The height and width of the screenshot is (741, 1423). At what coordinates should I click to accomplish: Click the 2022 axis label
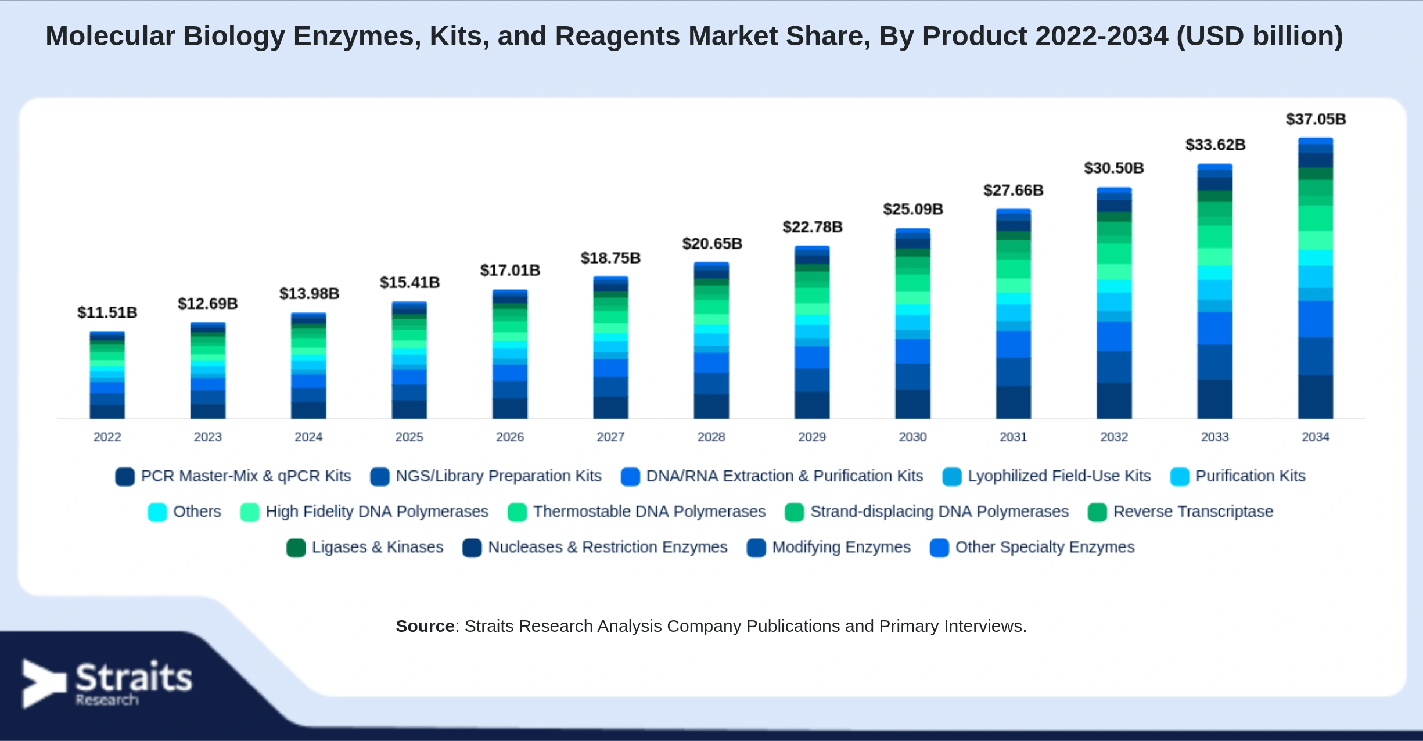[x=107, y=437]
